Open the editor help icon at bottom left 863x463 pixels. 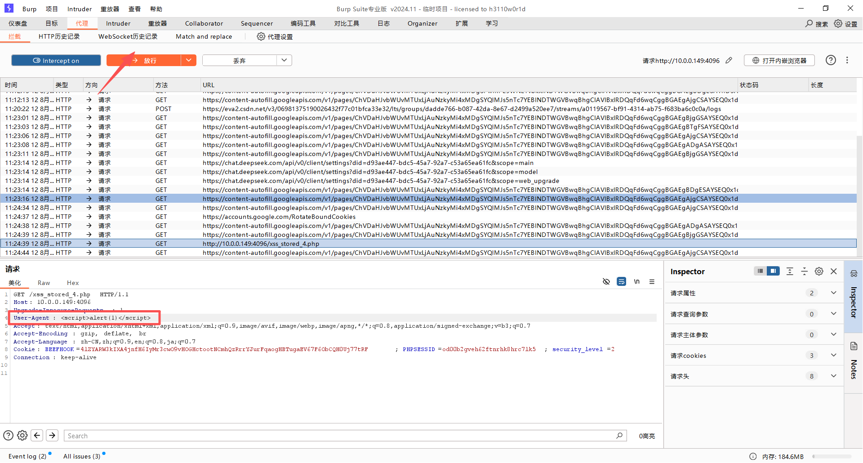8,436
